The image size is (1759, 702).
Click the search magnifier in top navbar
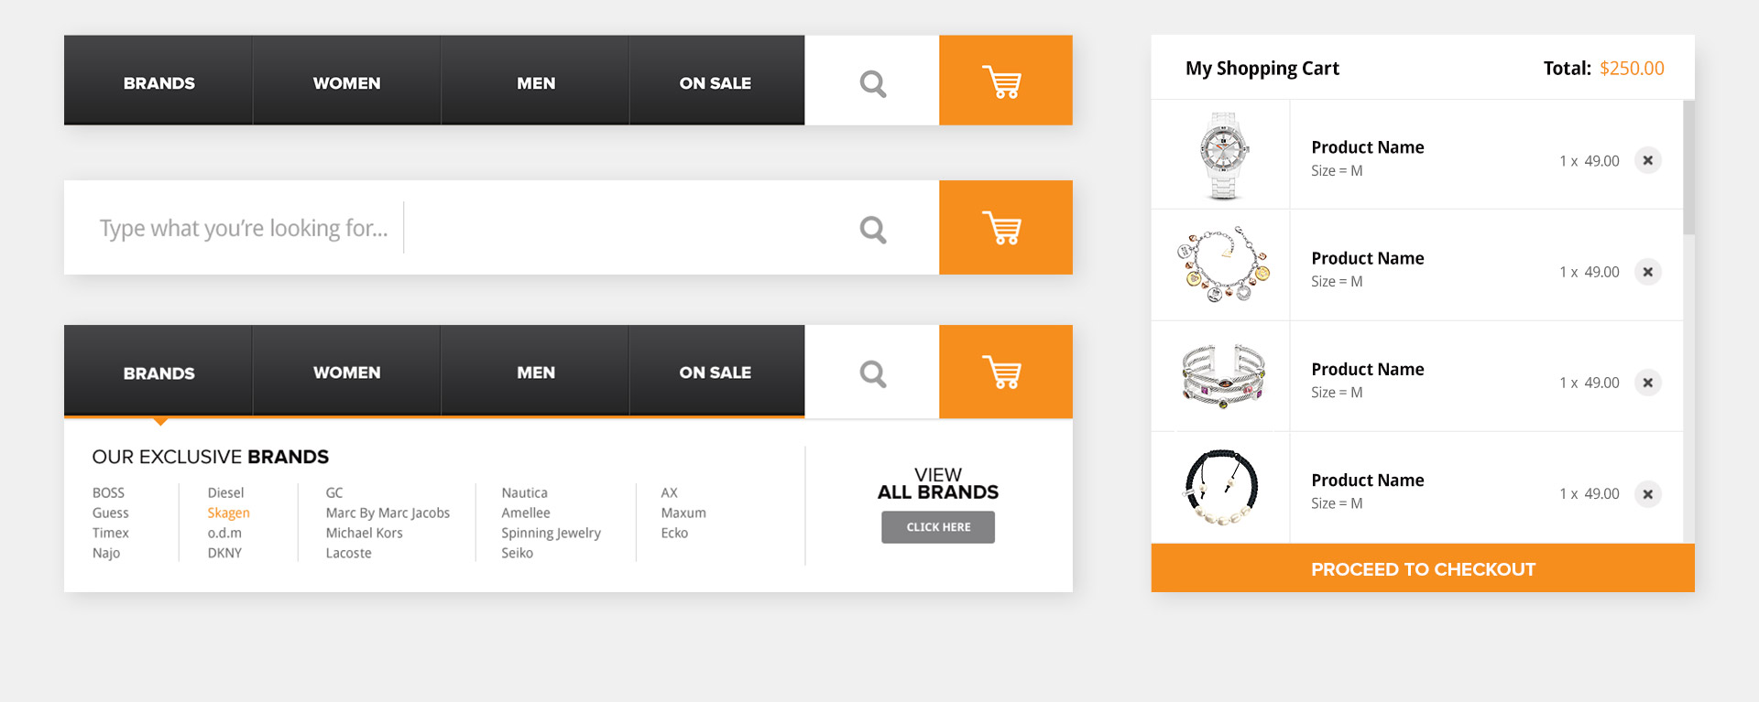coord(872,83)
